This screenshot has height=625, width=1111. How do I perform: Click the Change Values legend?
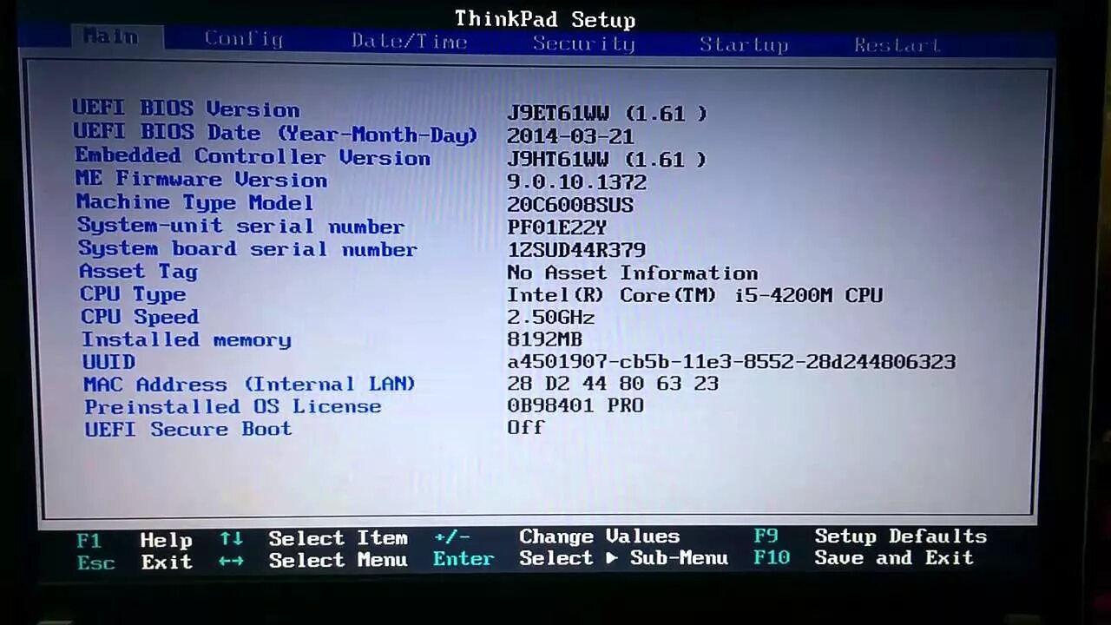pos(599,536)
